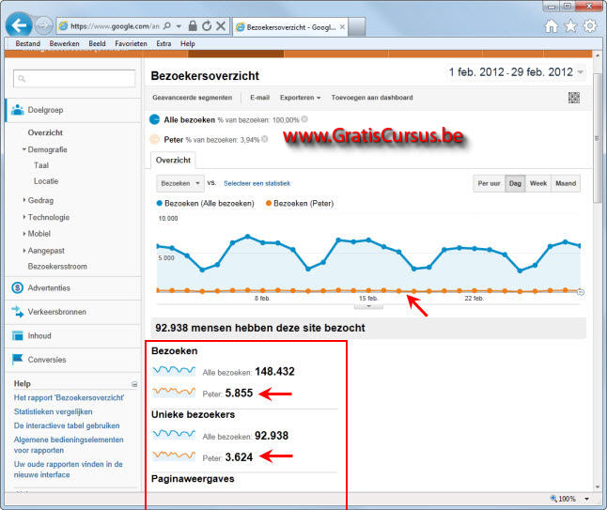Open the address bar dropdown arrow

pos(179,26)
